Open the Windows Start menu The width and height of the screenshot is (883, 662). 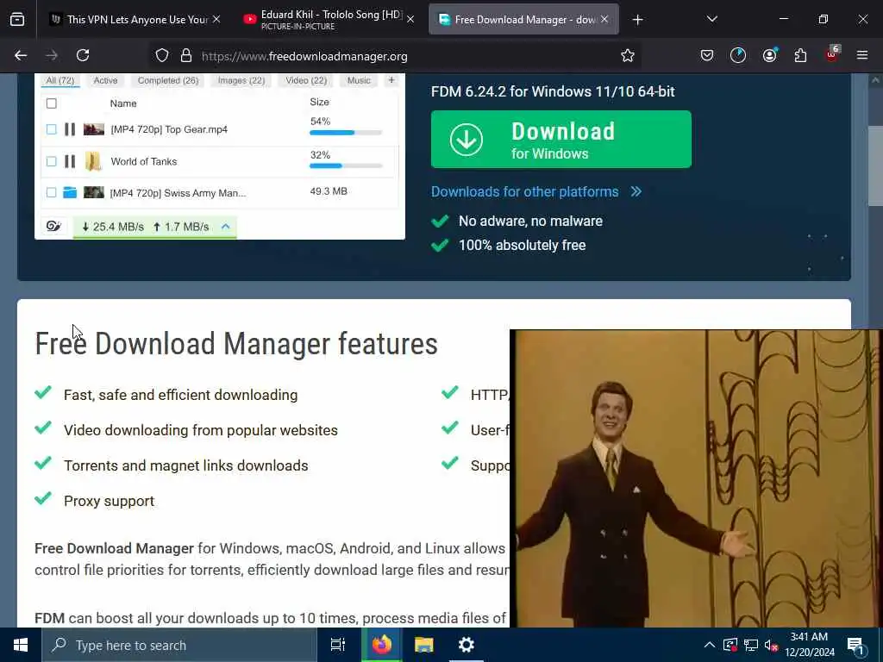click(21, 645)
